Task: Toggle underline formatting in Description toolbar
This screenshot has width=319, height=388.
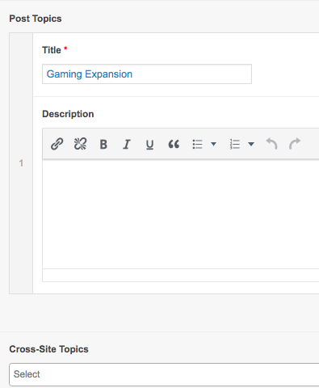Action: [149, 145]
